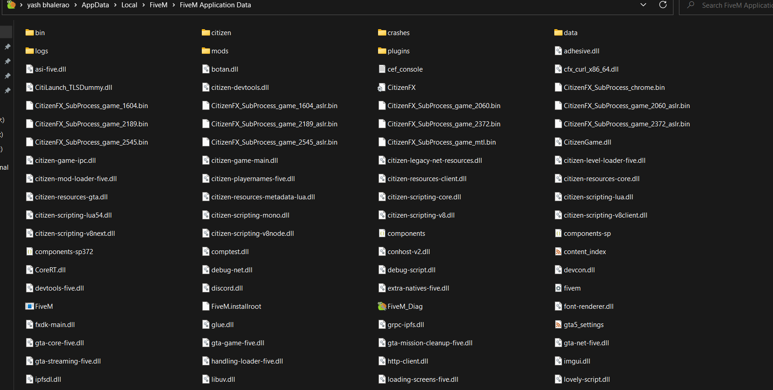
Task: Select file lovely-script.dll
Action: [583, 379]
